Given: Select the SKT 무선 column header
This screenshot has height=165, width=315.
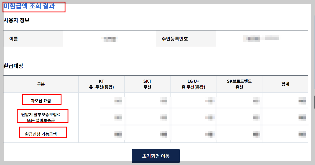Looking at the screenshot, I should 147,84.
